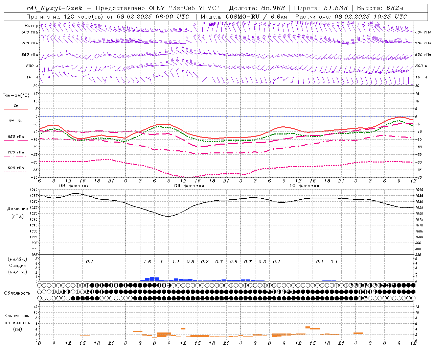This screenshot has height=346, width=433.
Task: Click the Конвективн. облачность label
Action: tap(17, 319)
